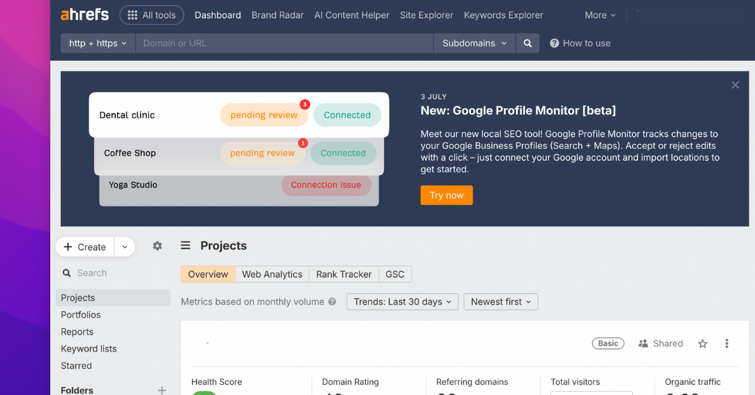755x395 pixels.
Task: Open the How to use help link
Action: [x=580, y=43]
